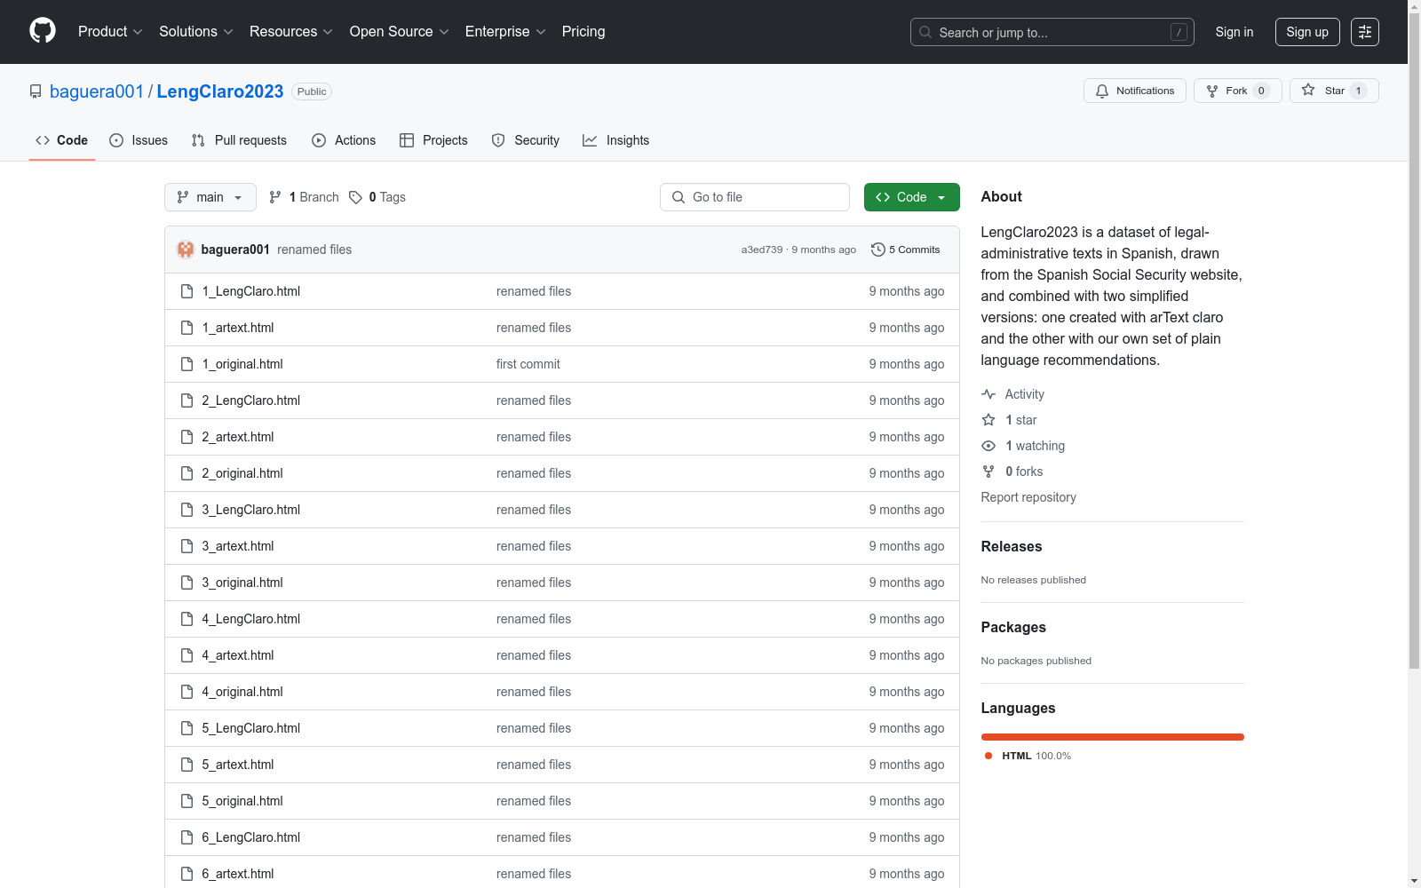This screenshot has width=1421, height=888.
Task: Click the file icon for 5_LengClaro.html
Action: pyautogui.click(x=187, y=728)
